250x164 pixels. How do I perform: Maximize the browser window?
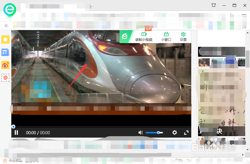pos(234,5)
